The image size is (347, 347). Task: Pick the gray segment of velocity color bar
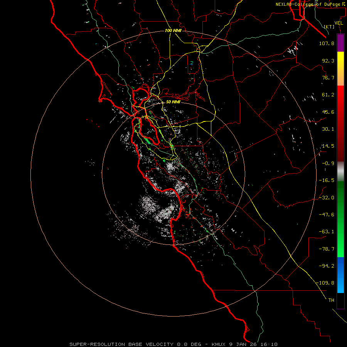pos(340,171)
